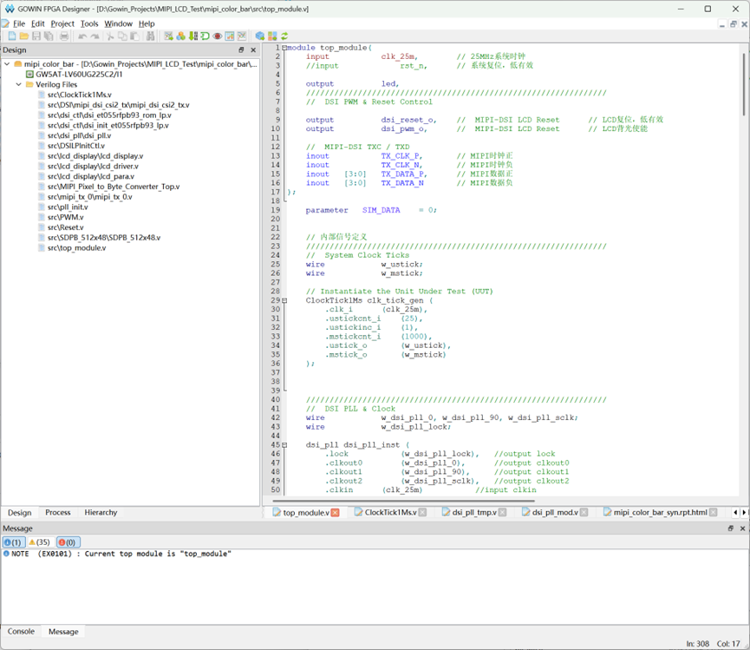Screen dimensions: 750x650
Task: Click the Save All toolbar icon
Action: tap(49, 36)
